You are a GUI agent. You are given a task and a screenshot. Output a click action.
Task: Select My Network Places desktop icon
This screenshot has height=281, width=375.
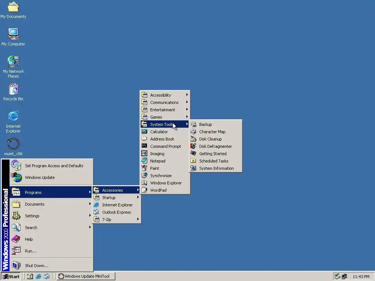click(x=14, y=67)
